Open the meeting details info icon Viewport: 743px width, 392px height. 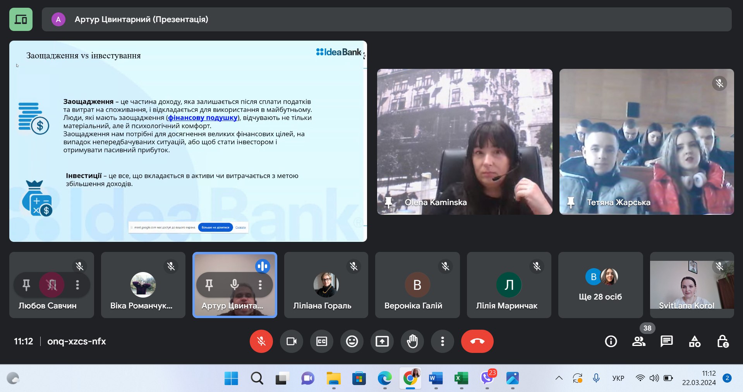(611, 341)
